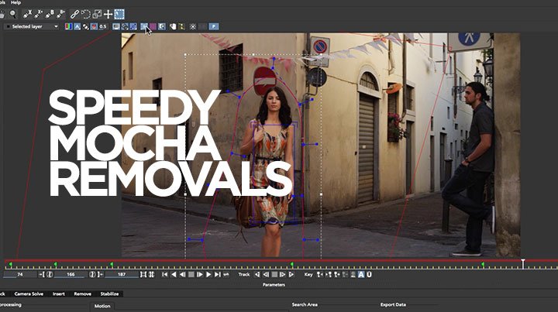Switch to the Remove tab
The width and height of the screenshot is (558, 312).
coord(83,294)
